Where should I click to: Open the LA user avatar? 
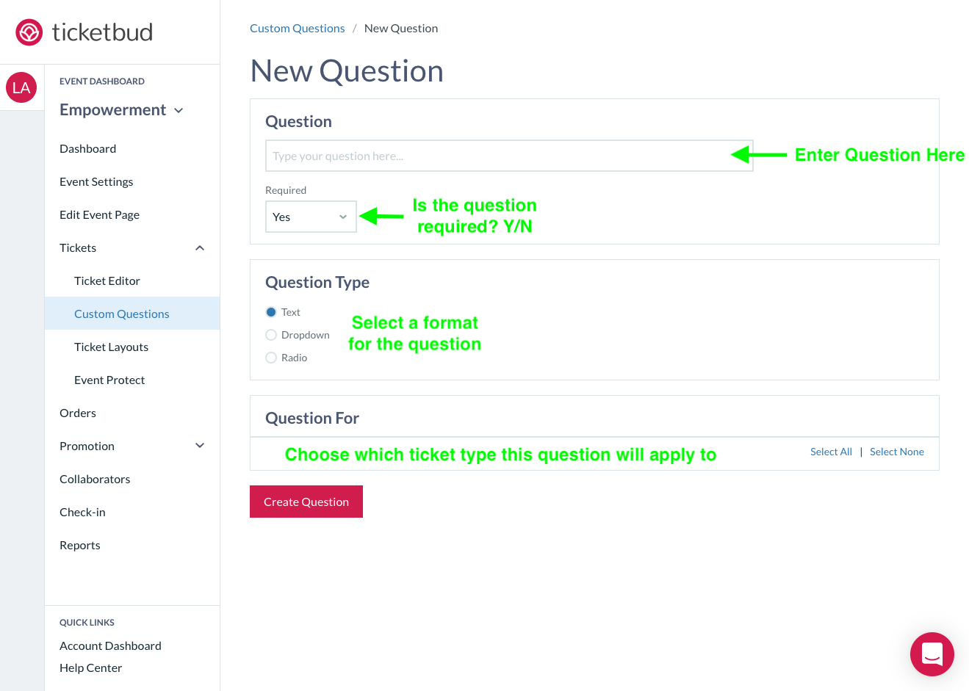pos(21,87)
